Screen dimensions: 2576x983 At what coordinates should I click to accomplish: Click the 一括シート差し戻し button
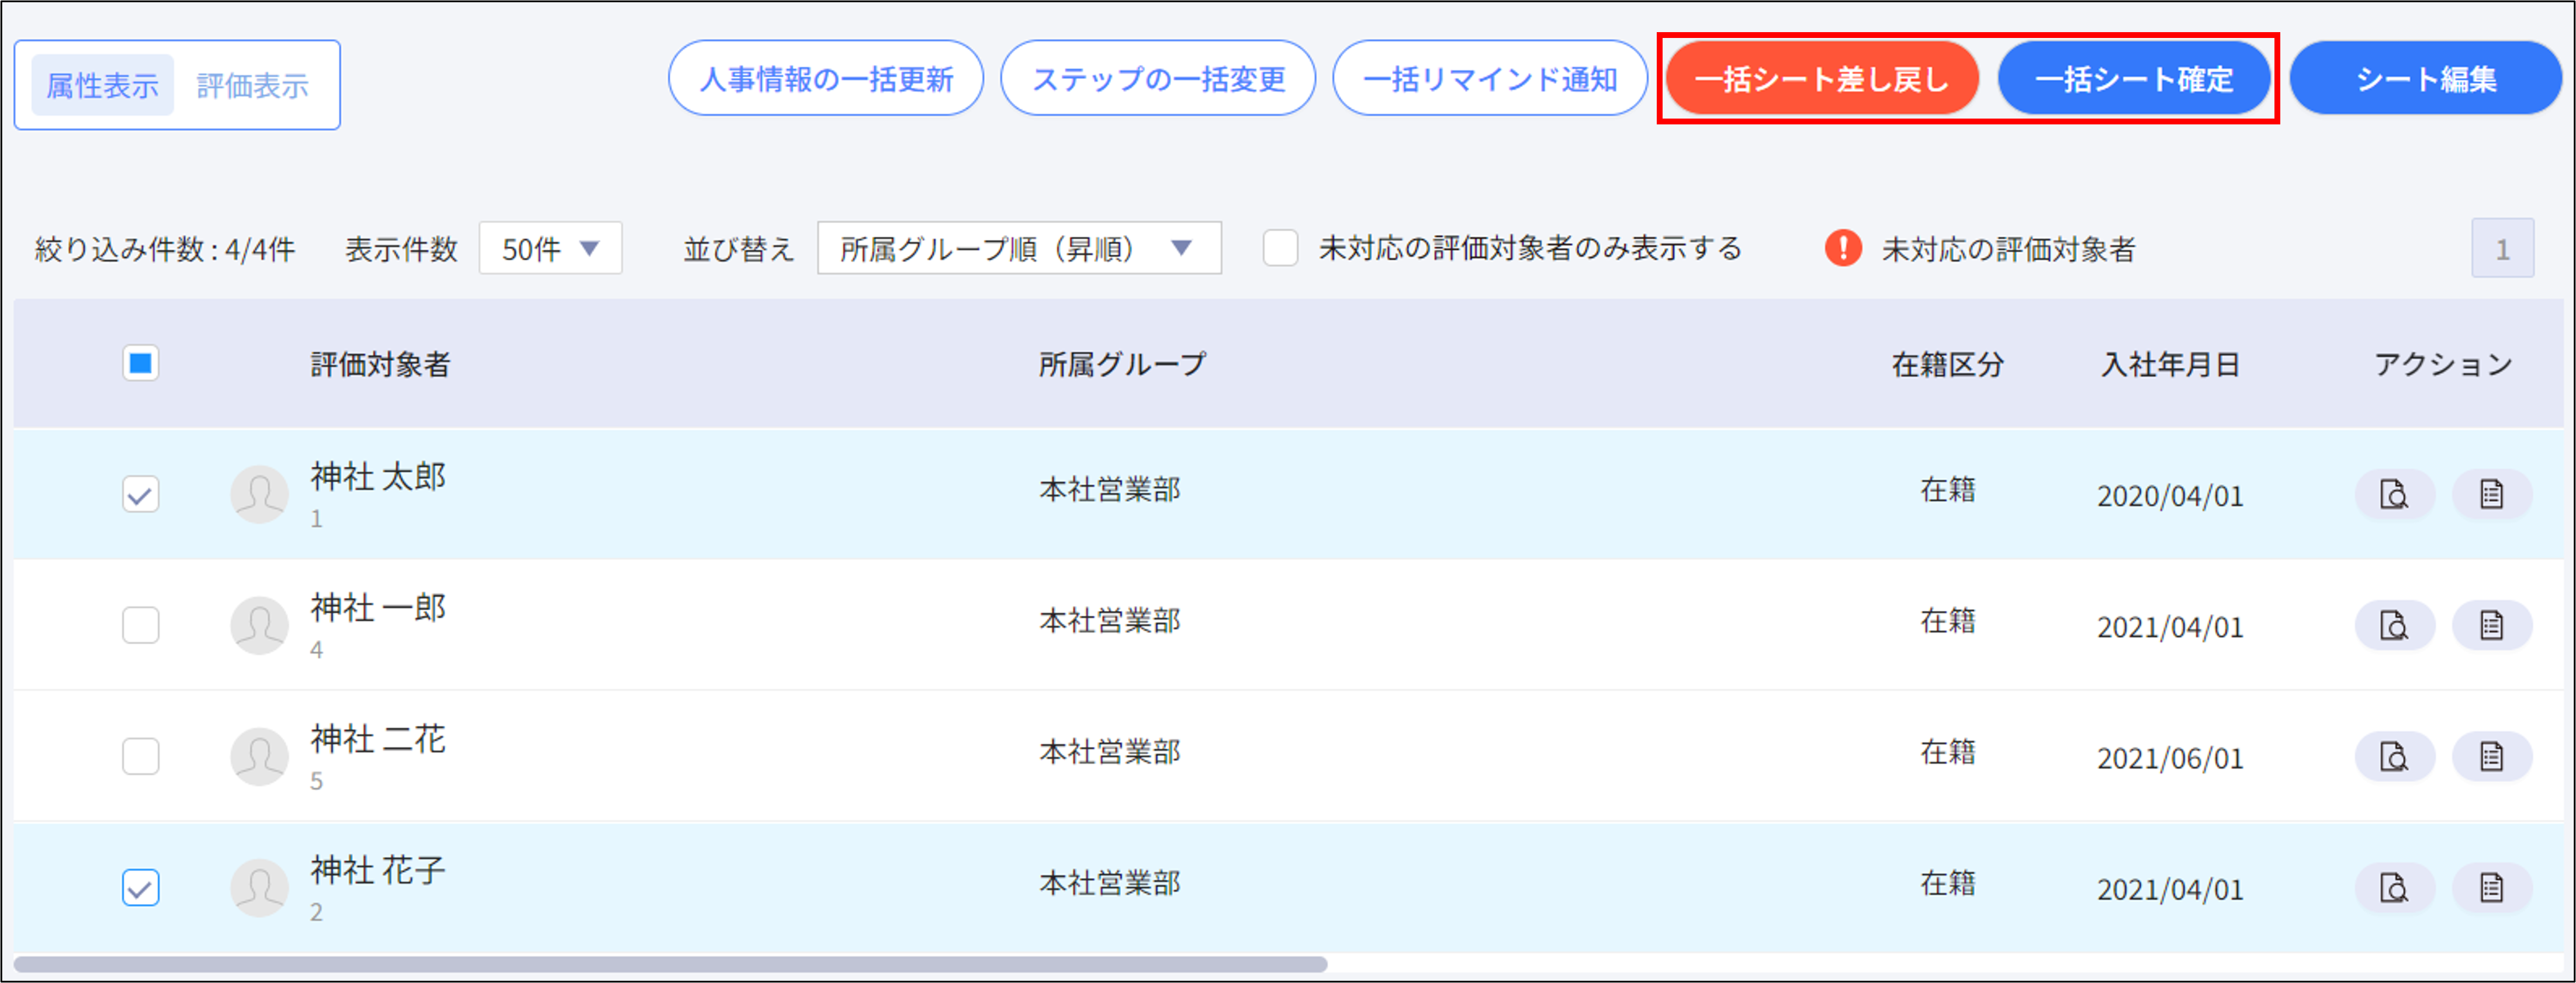(x=1821, y=79)
